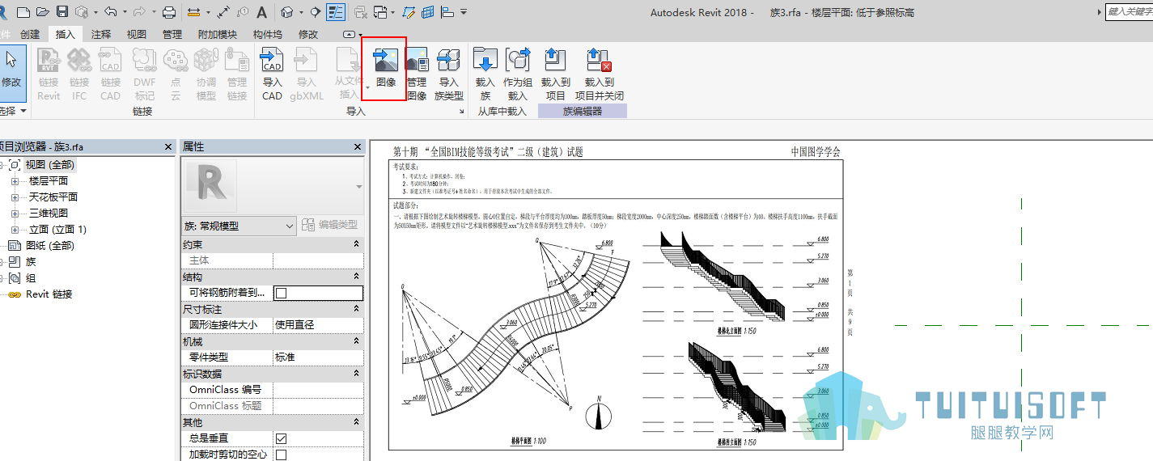Click the Point Cloud tool
Image resolution: width=1153 pixels, height=461 pixels.
(176, 74)
